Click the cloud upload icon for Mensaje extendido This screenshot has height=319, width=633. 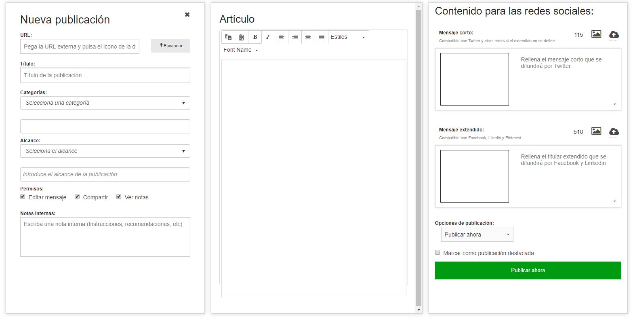tap(614, 131)
